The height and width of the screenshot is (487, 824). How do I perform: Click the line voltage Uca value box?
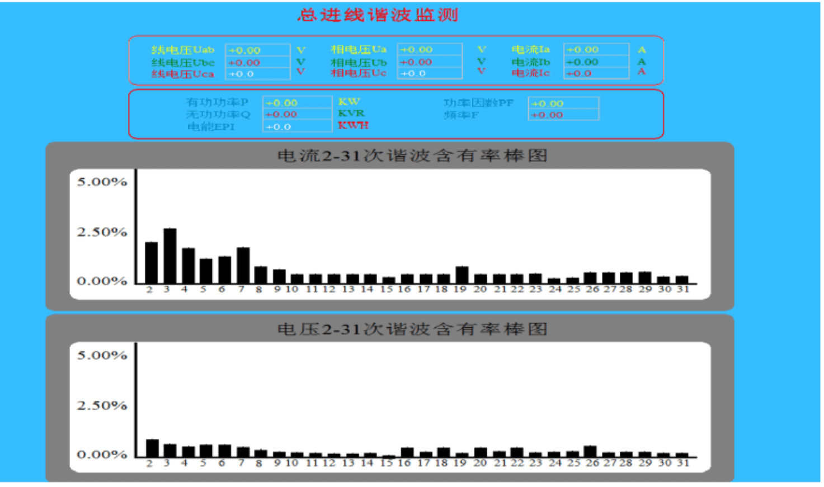coord(257,74)
